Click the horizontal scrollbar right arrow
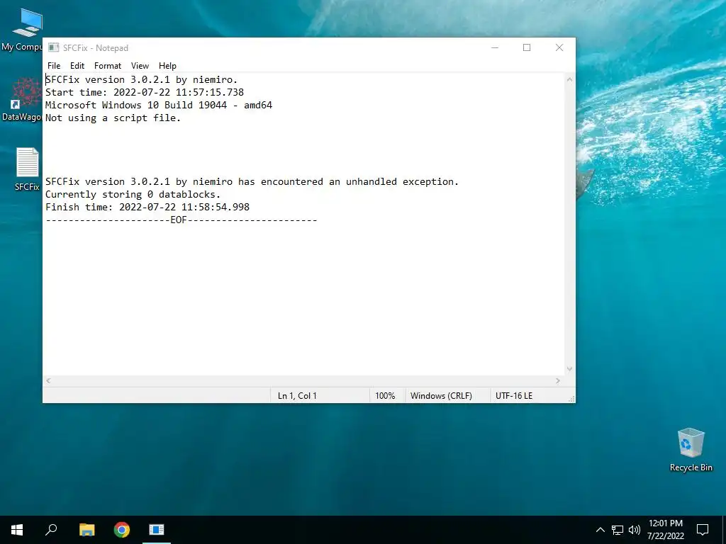The width and height of the screenshot is (726, 544). pos(558,380)
